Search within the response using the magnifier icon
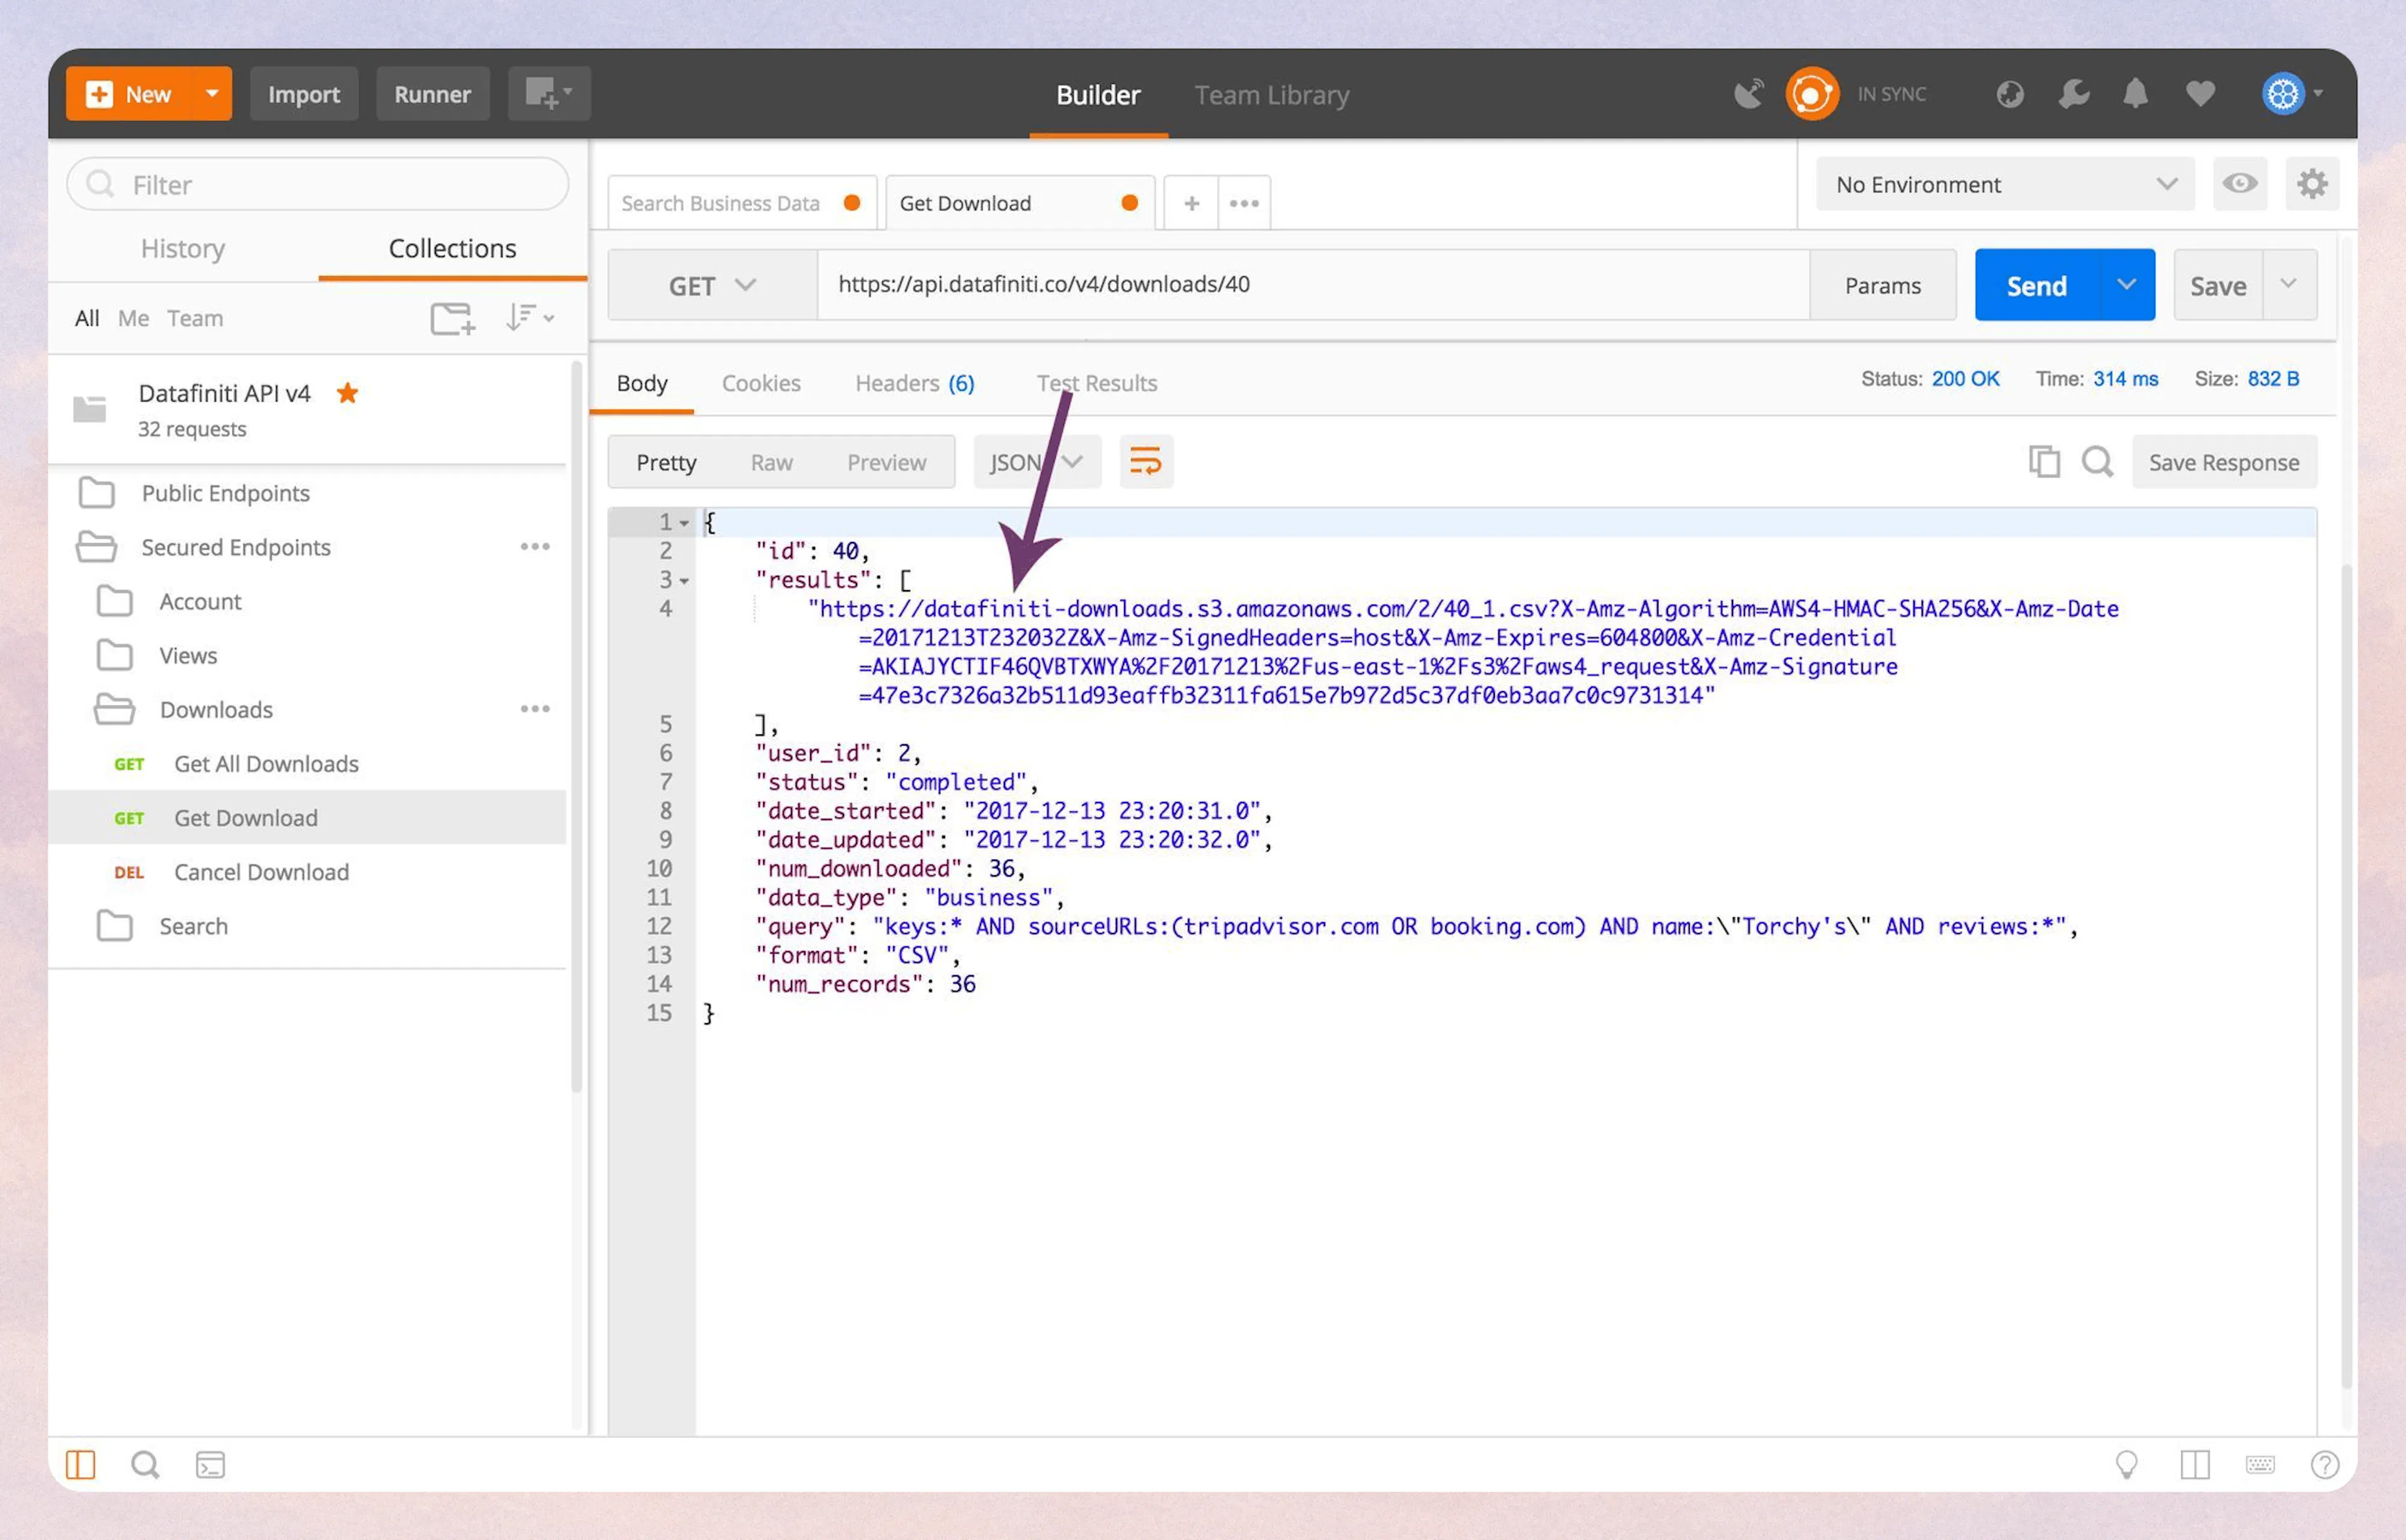 tap(2098, 462)
